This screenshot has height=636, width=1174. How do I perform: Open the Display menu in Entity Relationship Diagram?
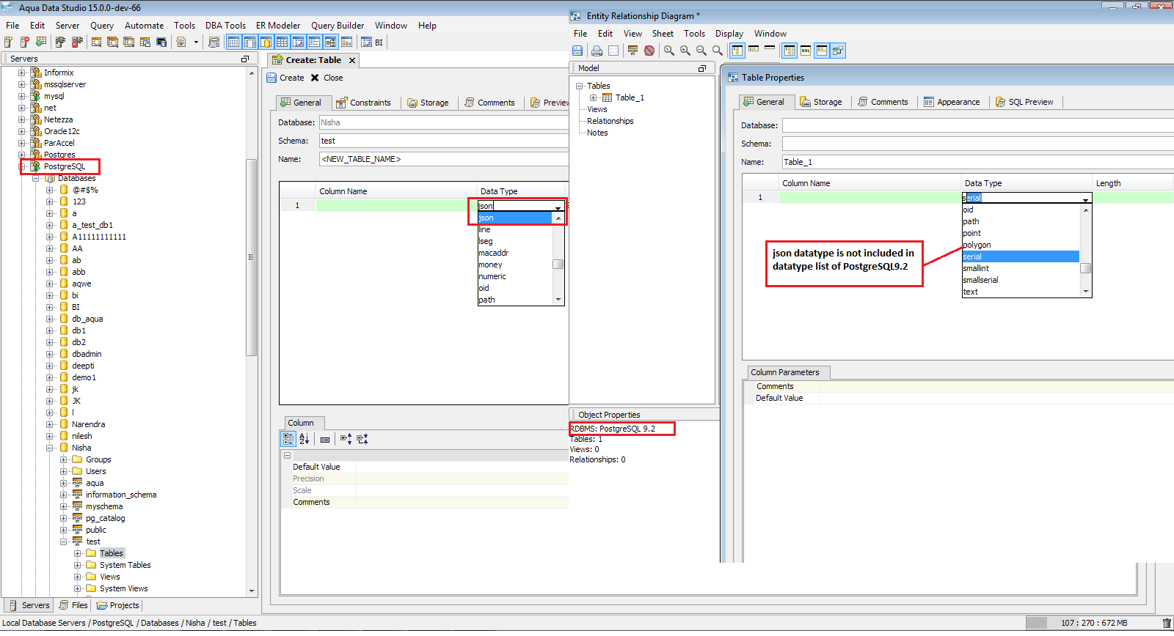click(x=729, y=34)
